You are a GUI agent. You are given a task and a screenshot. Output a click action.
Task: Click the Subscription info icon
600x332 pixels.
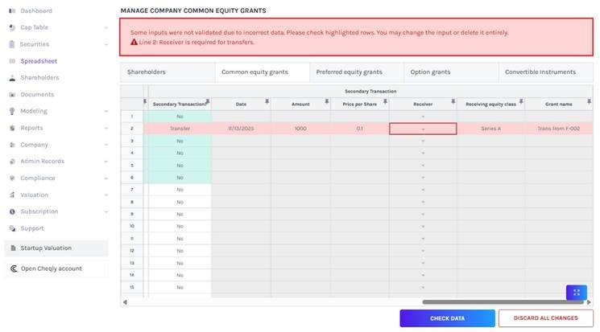(x=12, y=211)
